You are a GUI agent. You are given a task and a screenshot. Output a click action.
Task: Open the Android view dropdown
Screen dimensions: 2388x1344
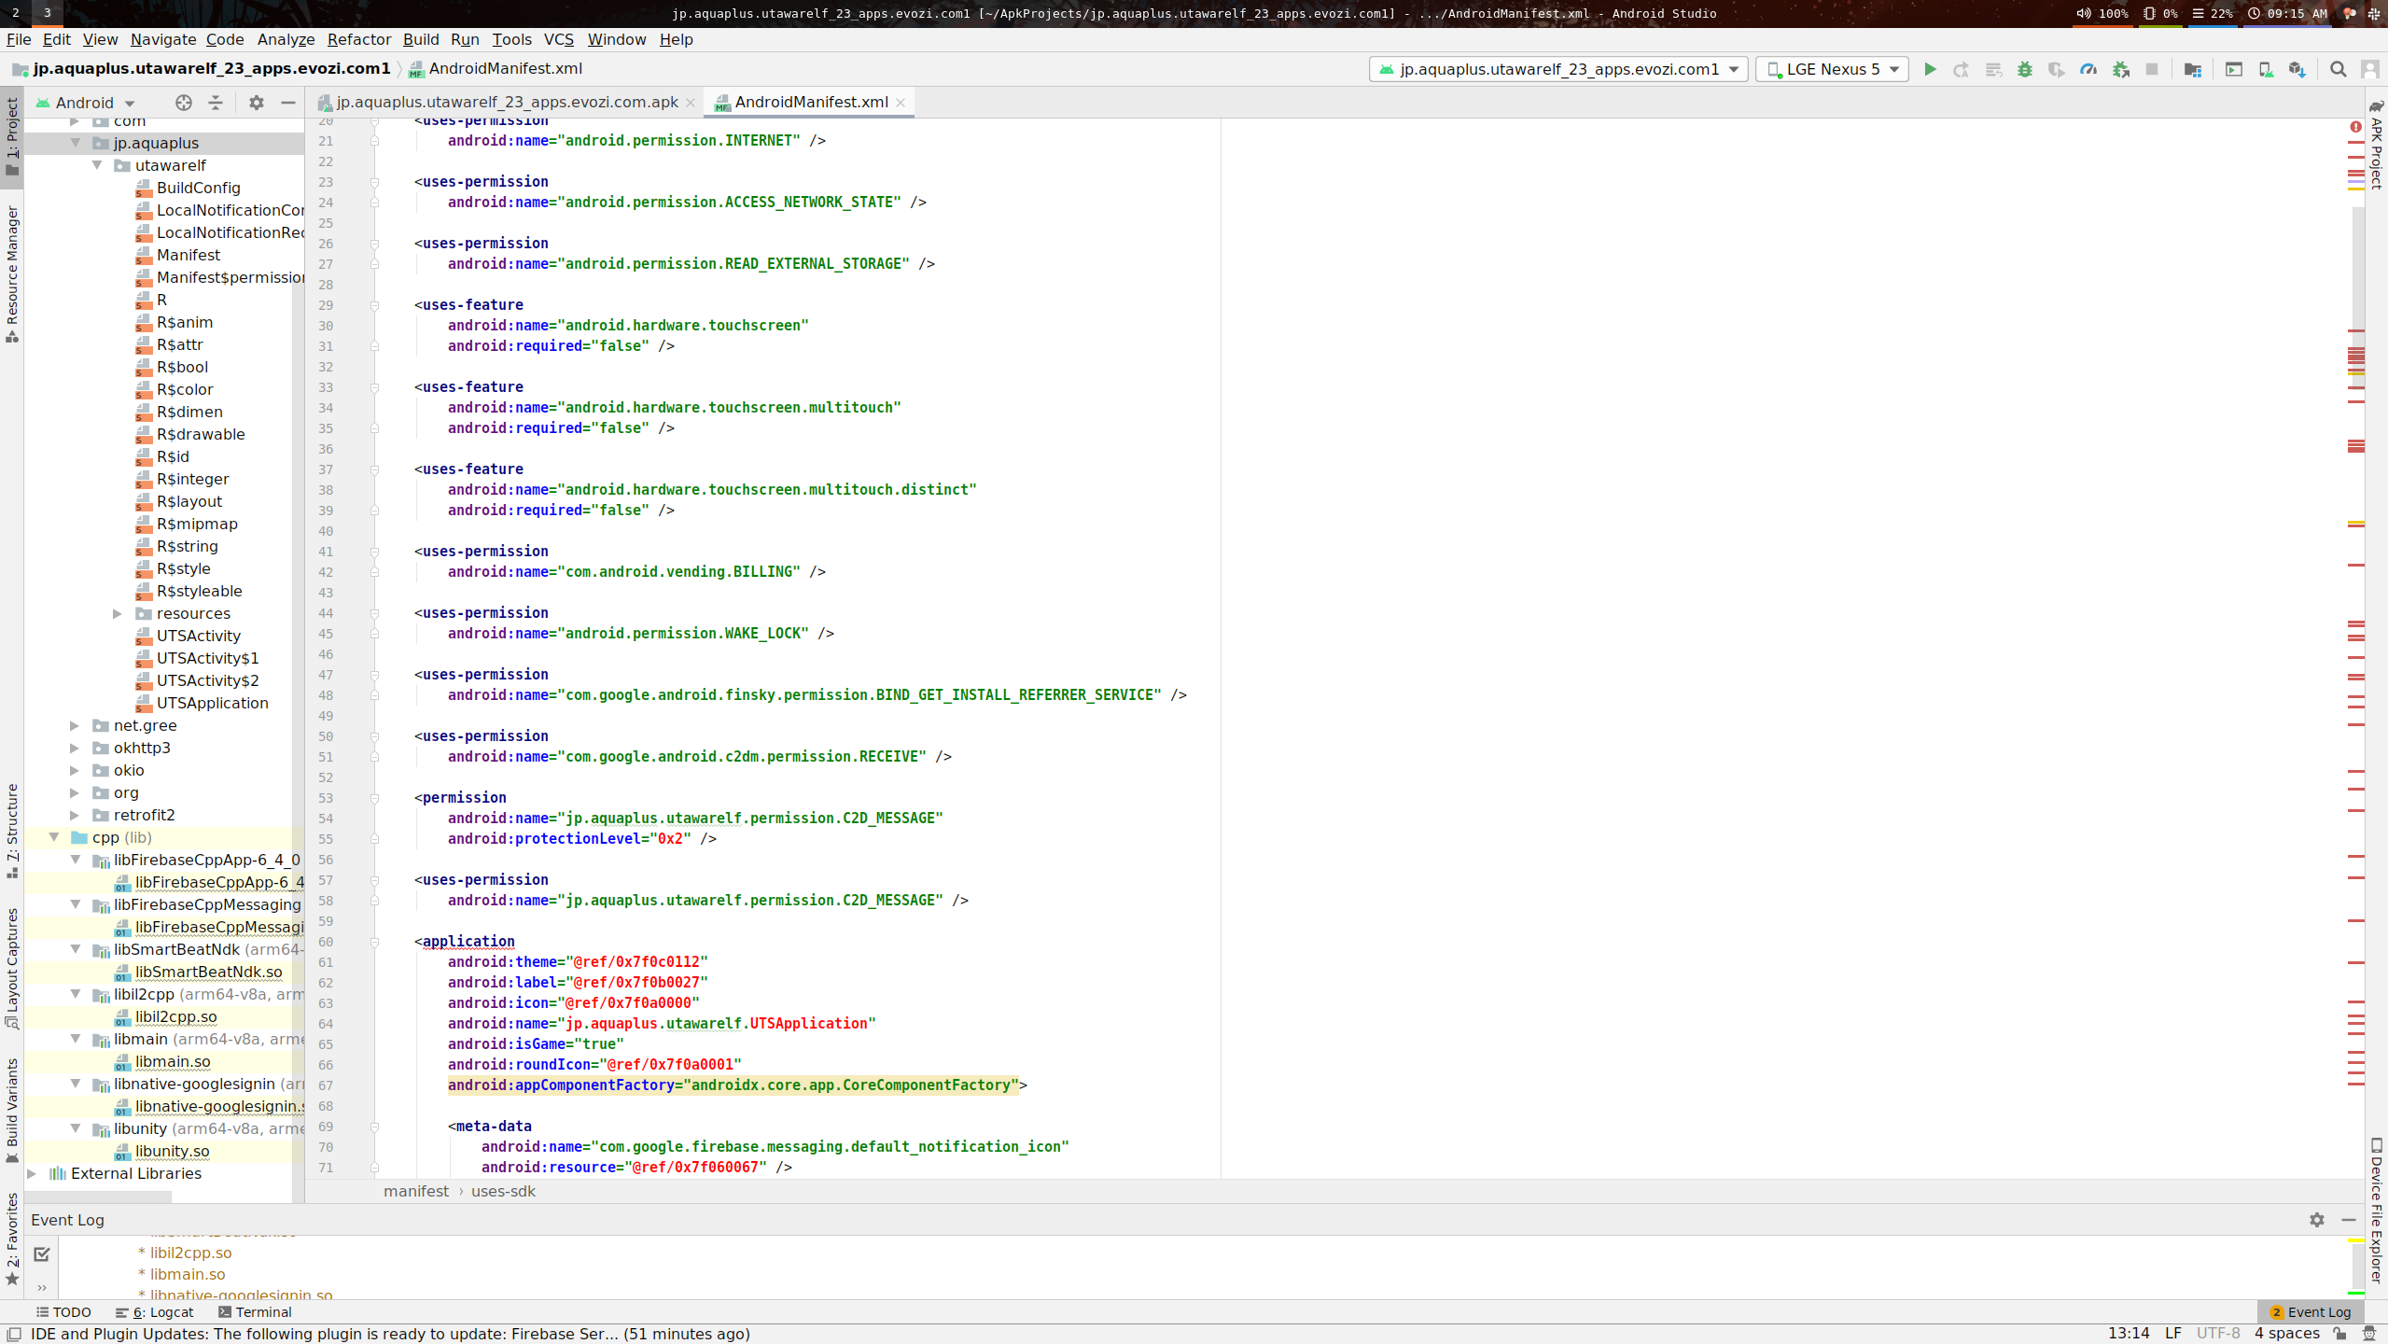(x=128, y=103)
